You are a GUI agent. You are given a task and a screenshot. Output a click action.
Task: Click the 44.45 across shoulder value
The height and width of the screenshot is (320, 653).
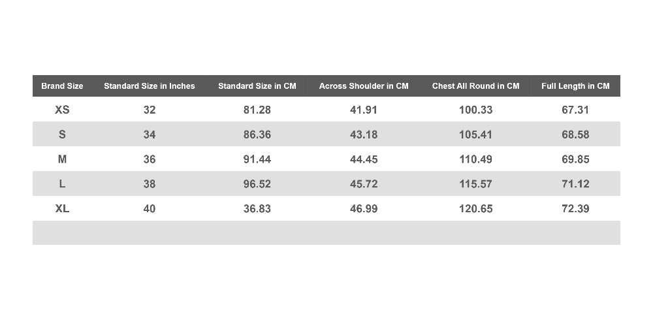364,159
